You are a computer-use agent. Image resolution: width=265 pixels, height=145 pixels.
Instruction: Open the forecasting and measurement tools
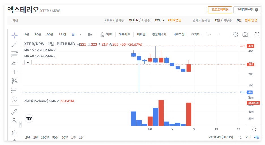14,90
